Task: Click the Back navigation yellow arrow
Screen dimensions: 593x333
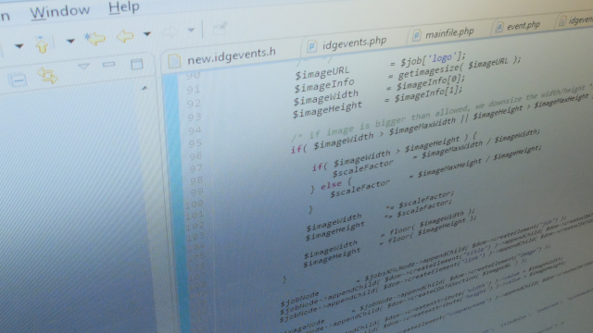Action: coord(125,37)
